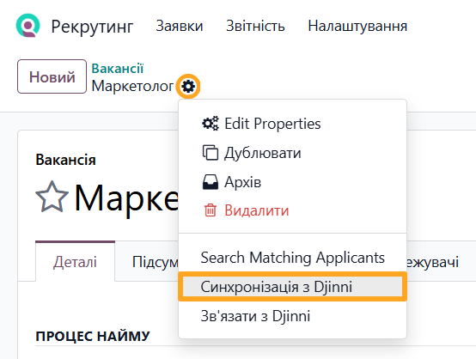Choose Зв'язати з Djinni option
476x359 pixels.
pyautogui.click(x=292, y=316)
